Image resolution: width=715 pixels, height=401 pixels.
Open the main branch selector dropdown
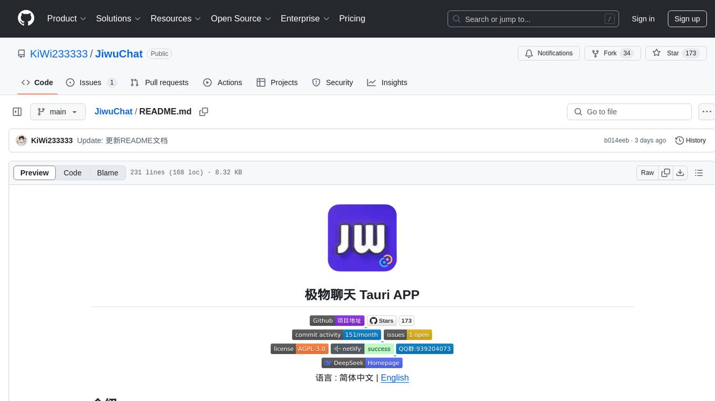58,112
